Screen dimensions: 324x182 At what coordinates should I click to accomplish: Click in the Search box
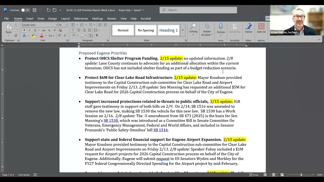[x=198, y=10]
